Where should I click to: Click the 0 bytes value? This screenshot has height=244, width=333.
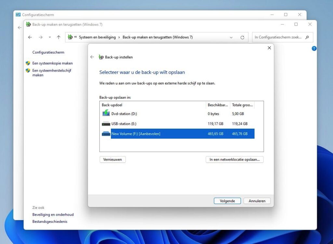tap(213, 114)
